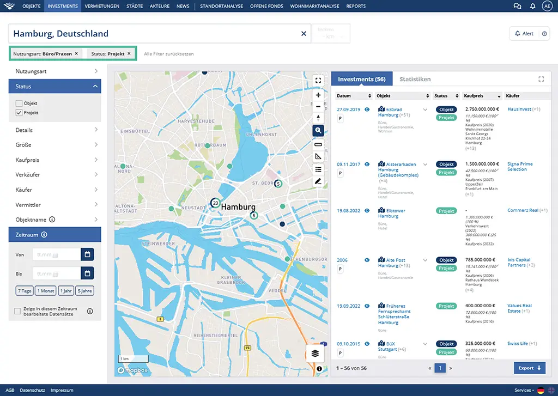Clear the Hamburg, Deutschland search field
The image size is (558, 396).
coord(304,33)
